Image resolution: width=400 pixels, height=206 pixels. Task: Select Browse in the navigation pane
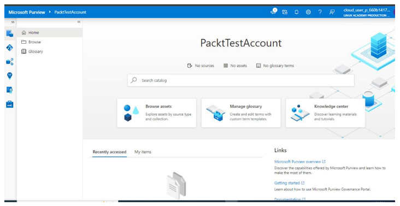[x=50, y=42]
